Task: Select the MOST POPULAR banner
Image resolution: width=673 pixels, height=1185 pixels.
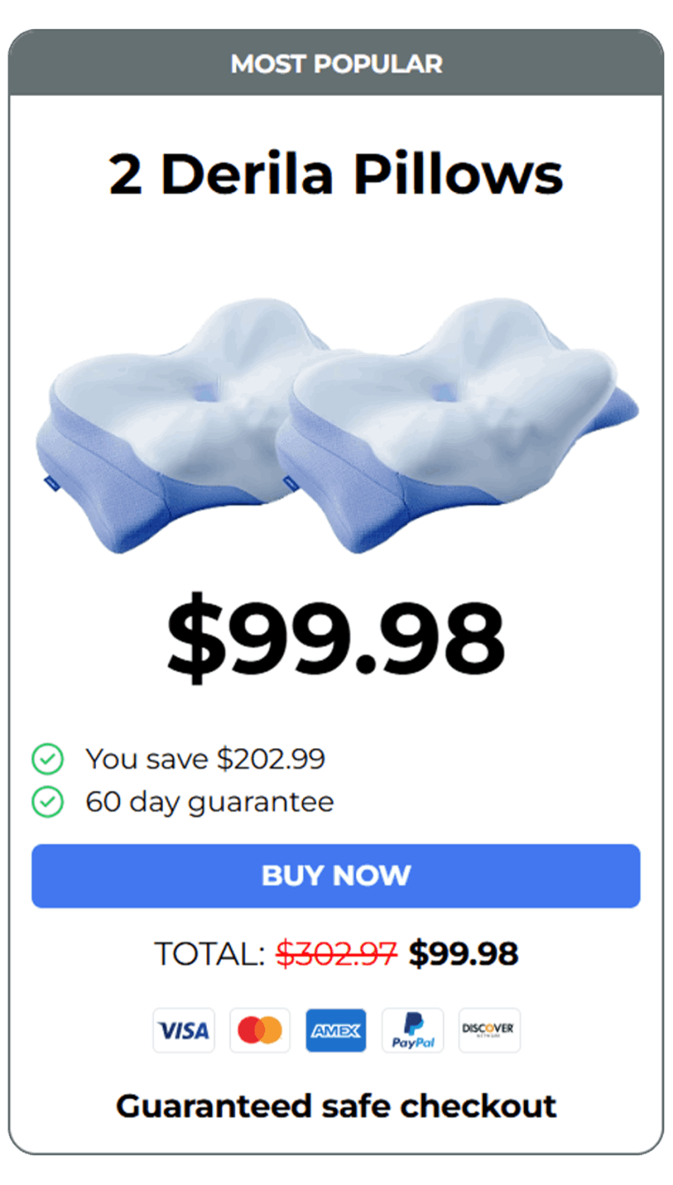Action: pos(336,63)
